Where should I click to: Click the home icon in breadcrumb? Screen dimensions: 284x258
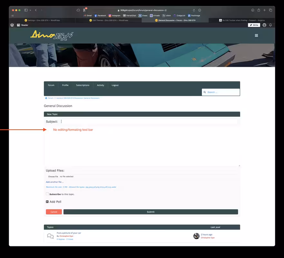pyautogui.click(x=46, y=98)
